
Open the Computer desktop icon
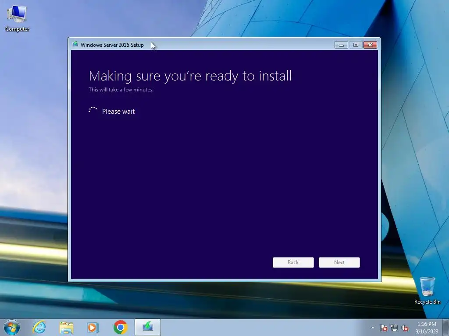17,17
